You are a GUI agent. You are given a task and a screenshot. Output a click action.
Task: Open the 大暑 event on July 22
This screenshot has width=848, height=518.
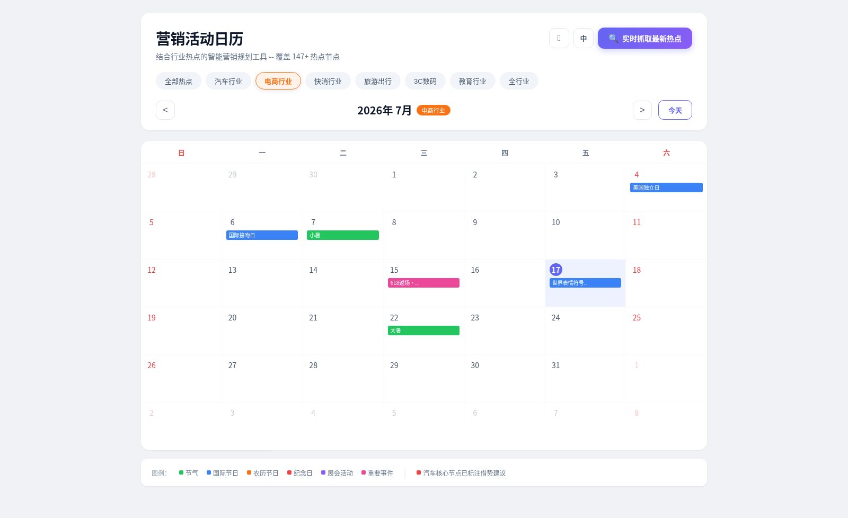[423, 331]
